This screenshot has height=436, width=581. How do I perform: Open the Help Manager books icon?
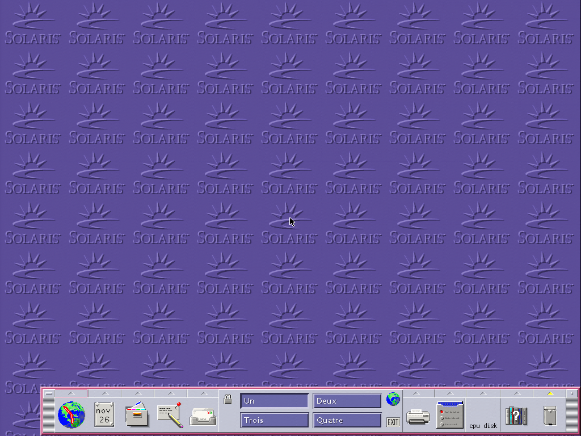coord(516,416)
